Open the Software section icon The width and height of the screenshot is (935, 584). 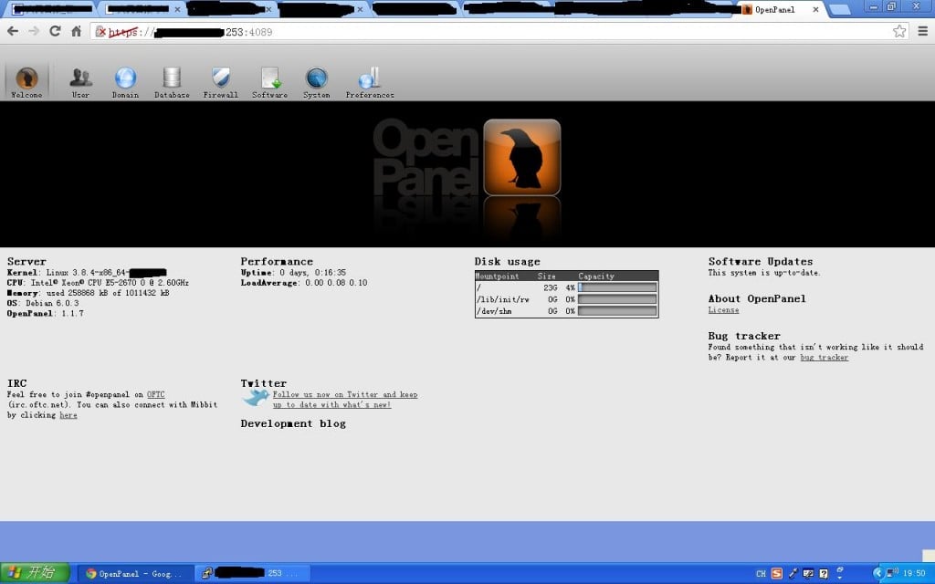(x=269, y=79)
